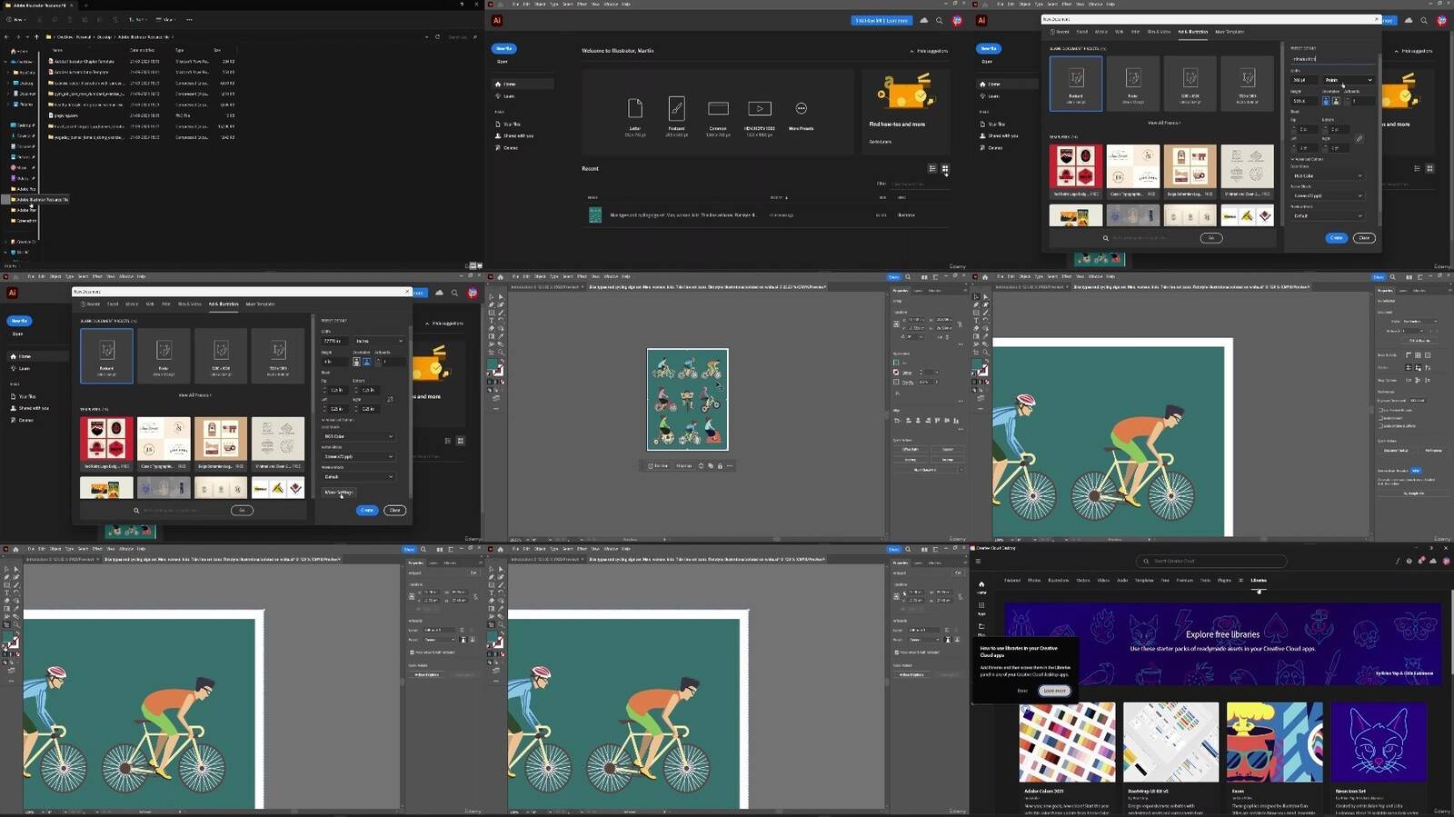Switch to list view on dialog-free Welcome screen
Viewport: 1454px width, 817px height.
[932, 168]
